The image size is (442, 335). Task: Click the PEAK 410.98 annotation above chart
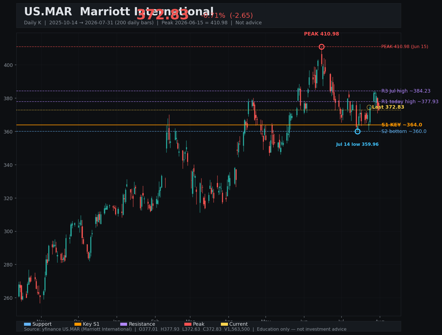pyautogui.click(x=321, y=34)
